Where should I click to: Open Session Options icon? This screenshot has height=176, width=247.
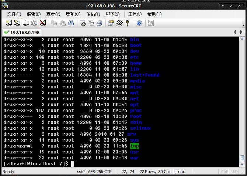111,23
